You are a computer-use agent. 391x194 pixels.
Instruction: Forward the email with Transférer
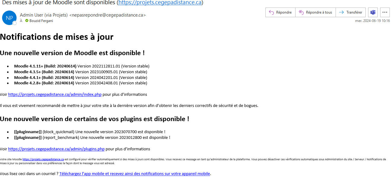click(351, 12)
